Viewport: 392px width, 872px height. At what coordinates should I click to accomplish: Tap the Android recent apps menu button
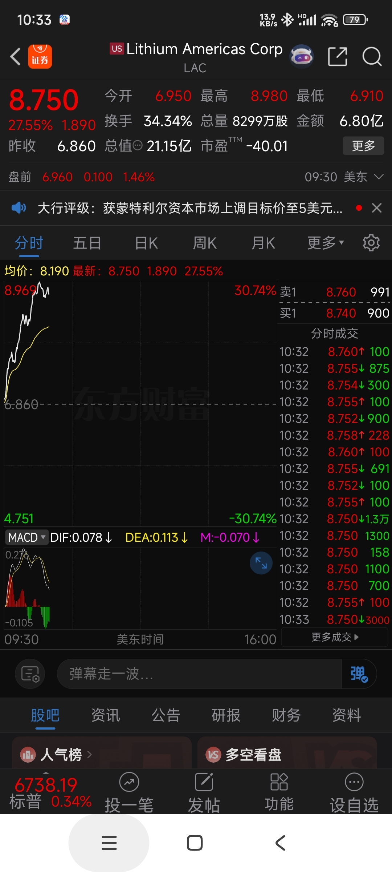pyautogui.click(x=109, y=843)
